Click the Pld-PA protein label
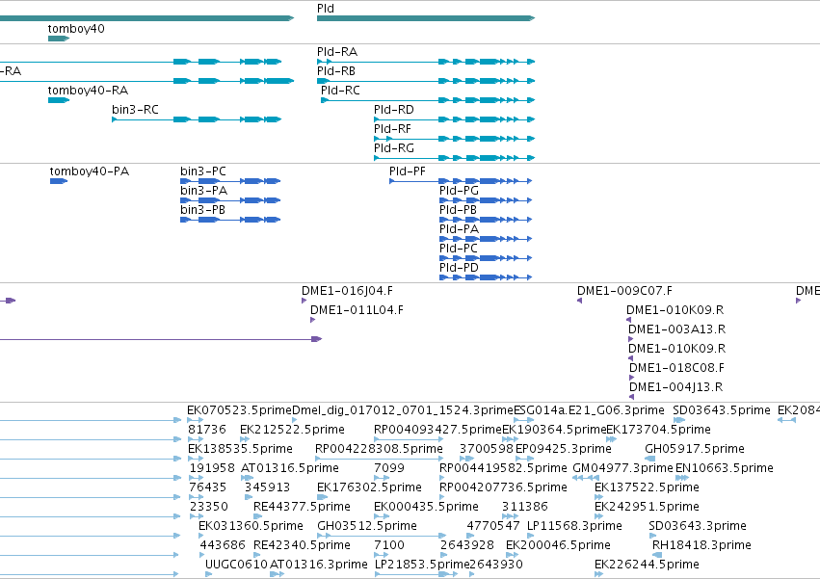The image size is (820, 579). point(460,229)
